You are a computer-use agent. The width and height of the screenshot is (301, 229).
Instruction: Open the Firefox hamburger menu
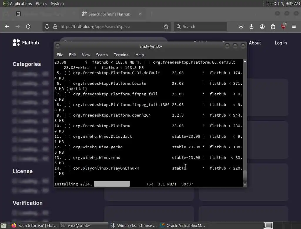[294, 26]
